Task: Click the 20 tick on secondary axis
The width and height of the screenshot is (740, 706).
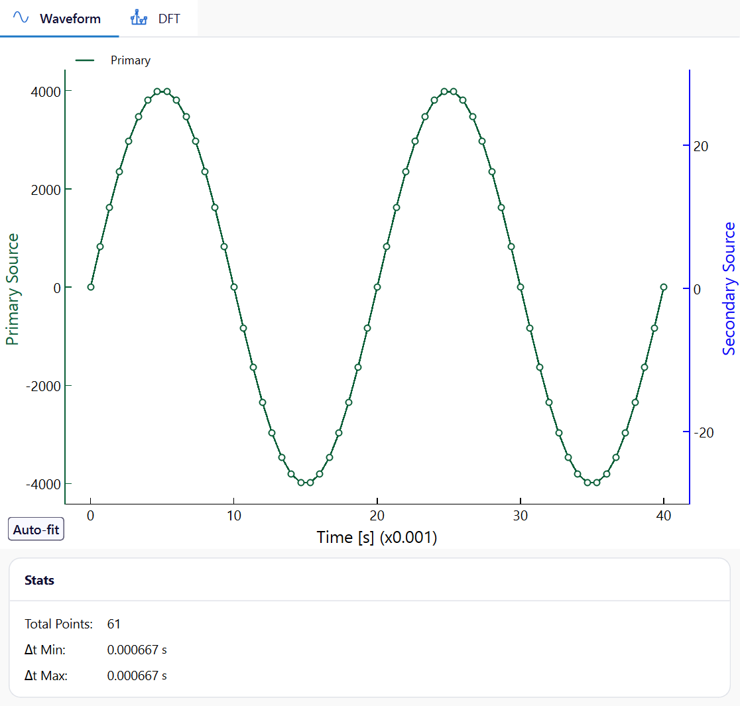Action: tap(701, 147)
